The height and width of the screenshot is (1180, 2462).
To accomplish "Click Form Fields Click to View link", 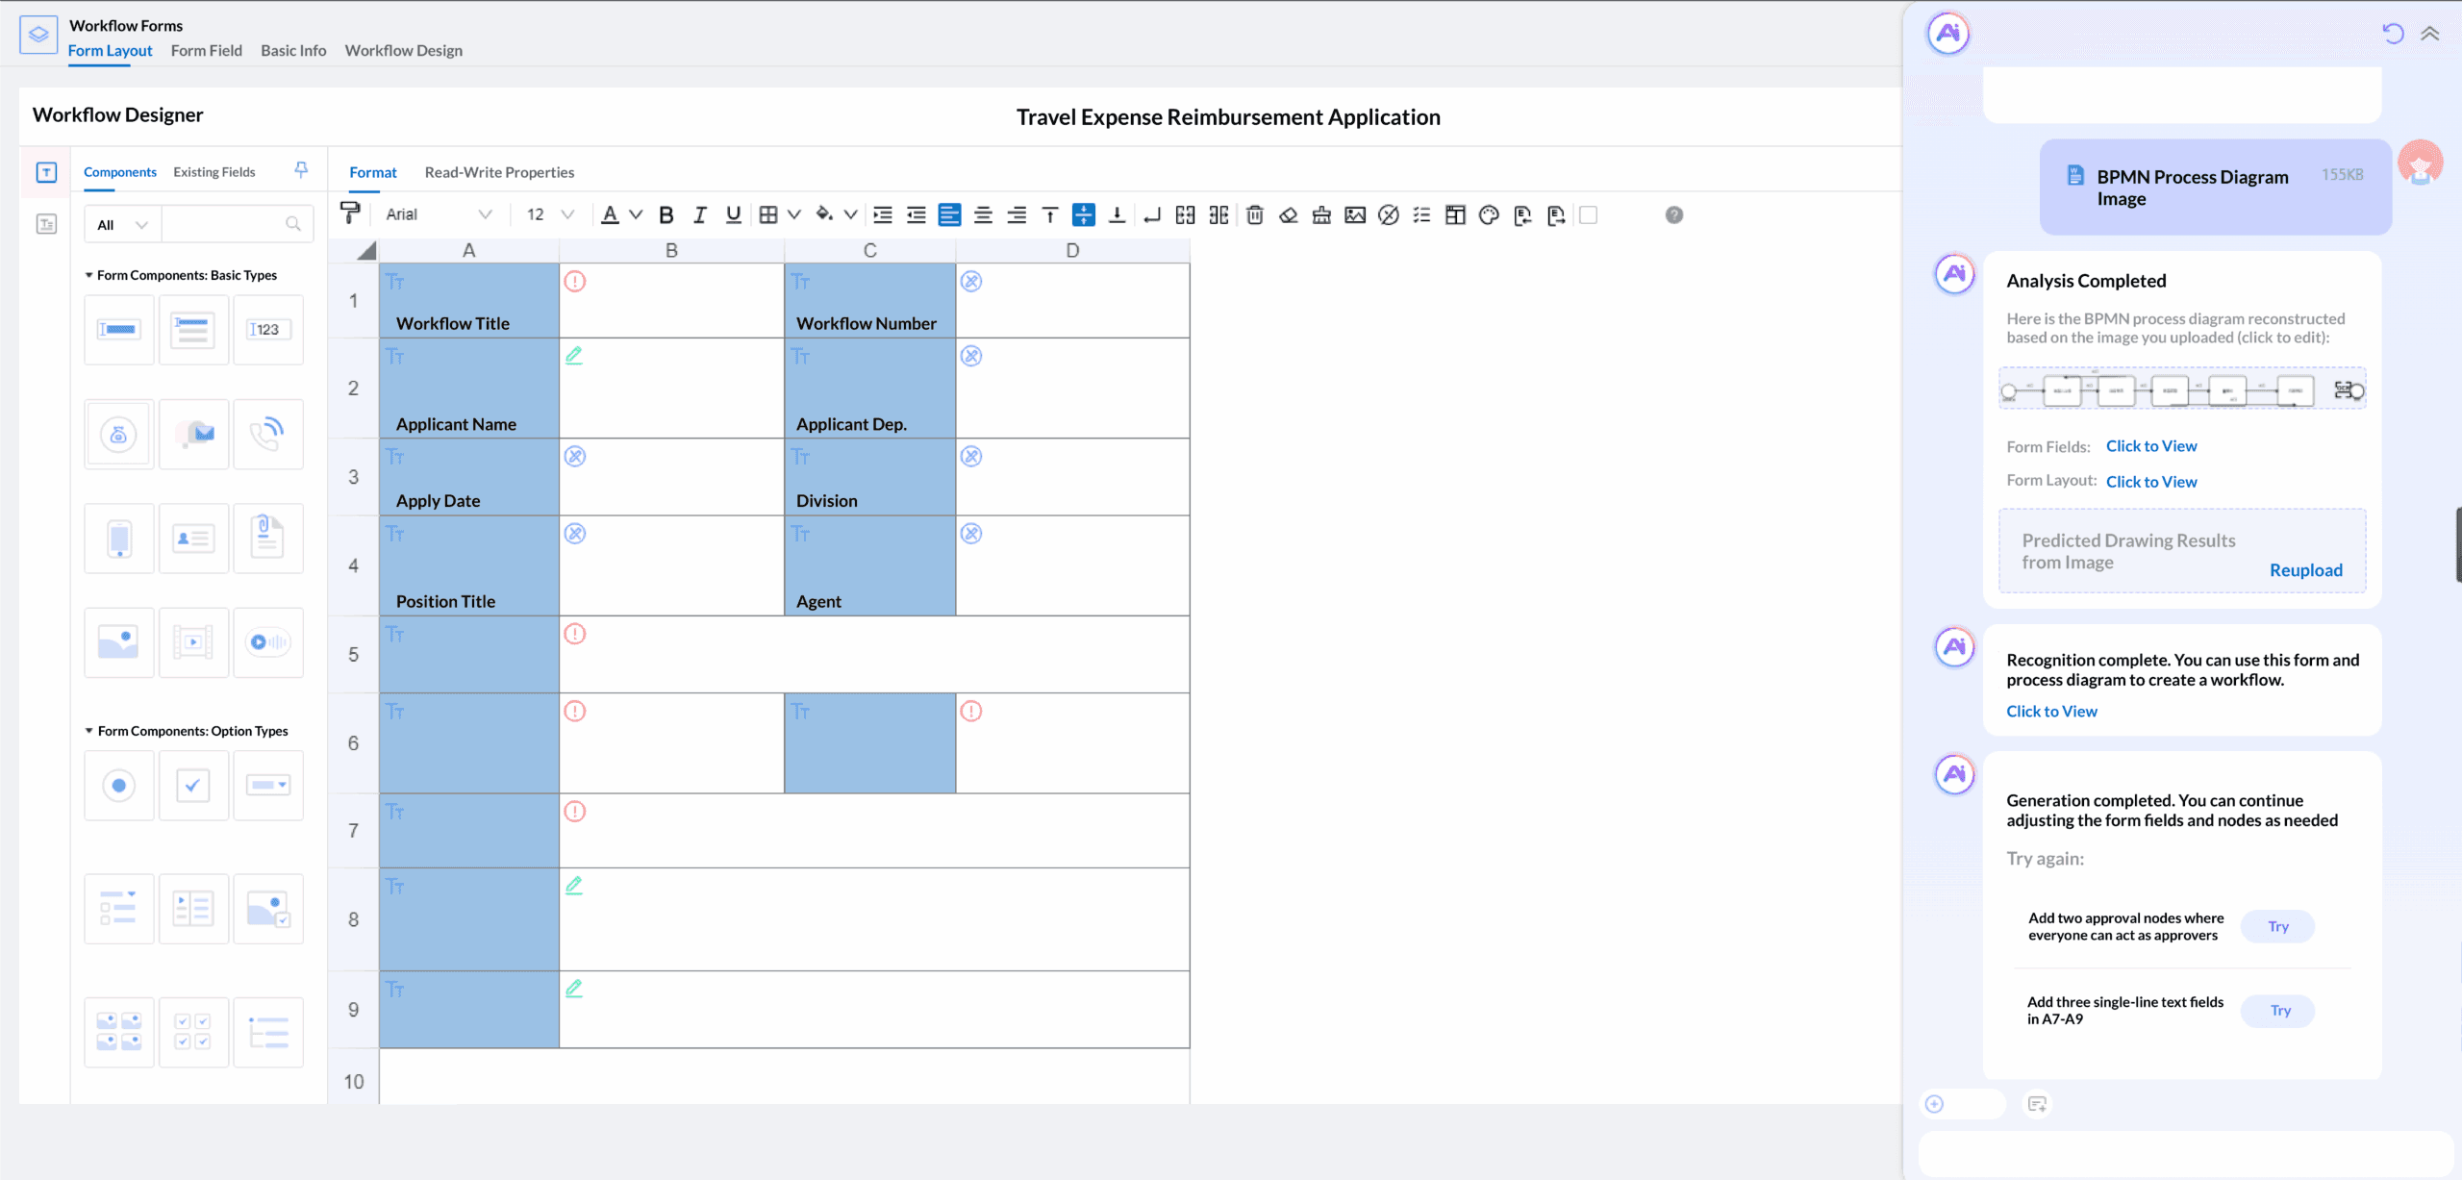I will [x=2151, y=446].
